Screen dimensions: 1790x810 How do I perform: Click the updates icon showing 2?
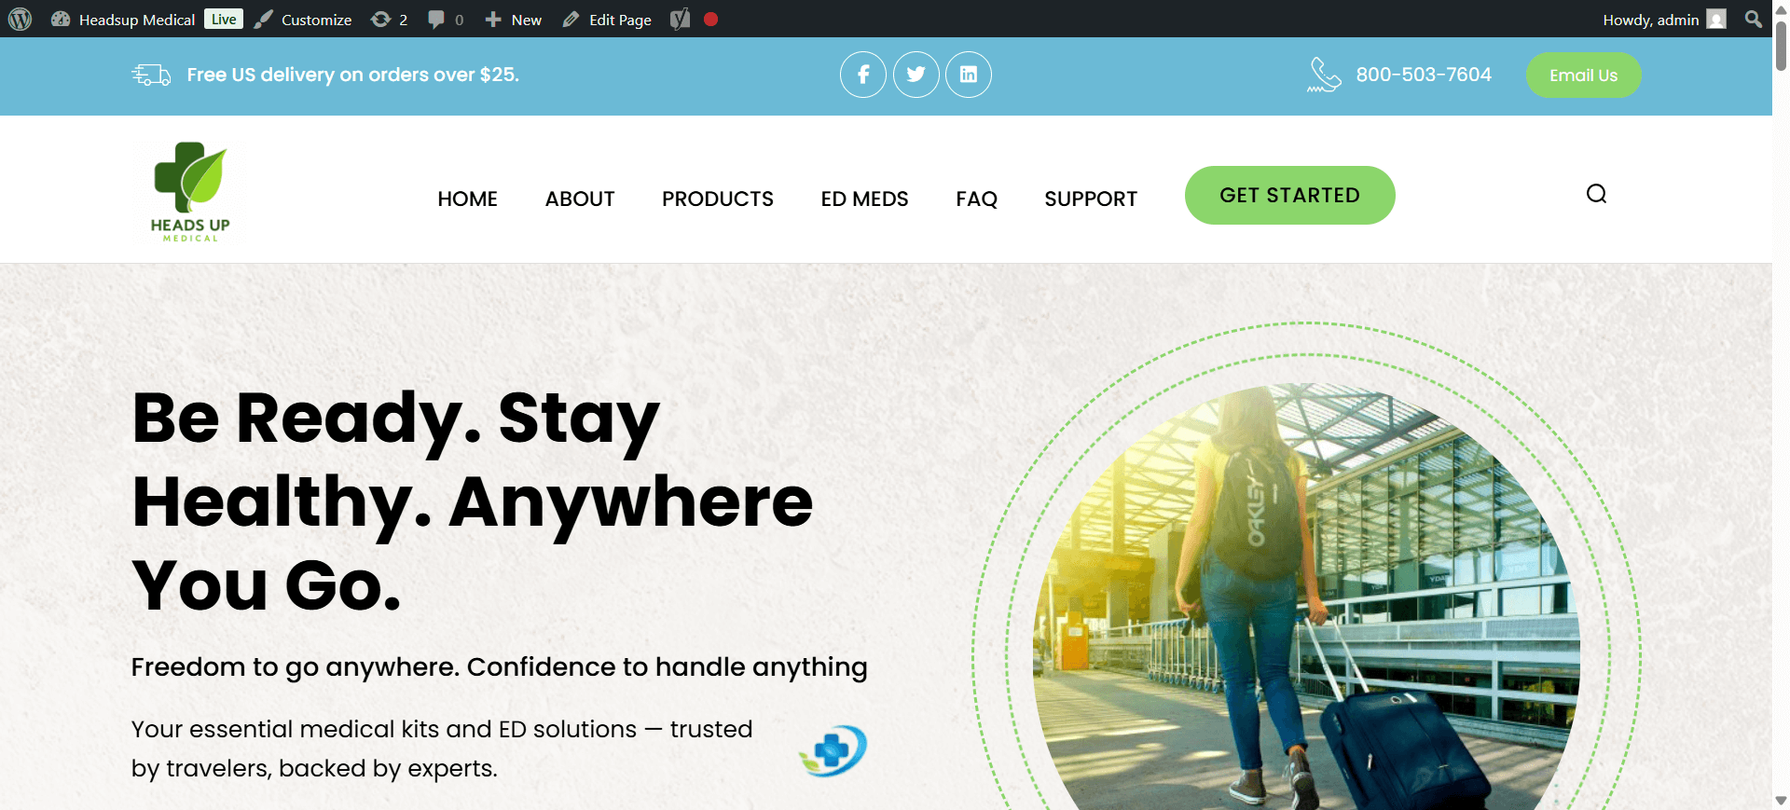(x=389, y=20)
